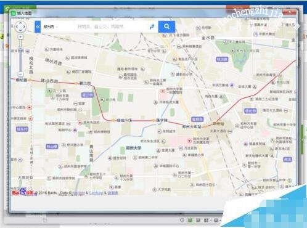
Task: Pan map up with compass top arrow
Action: 20,23
